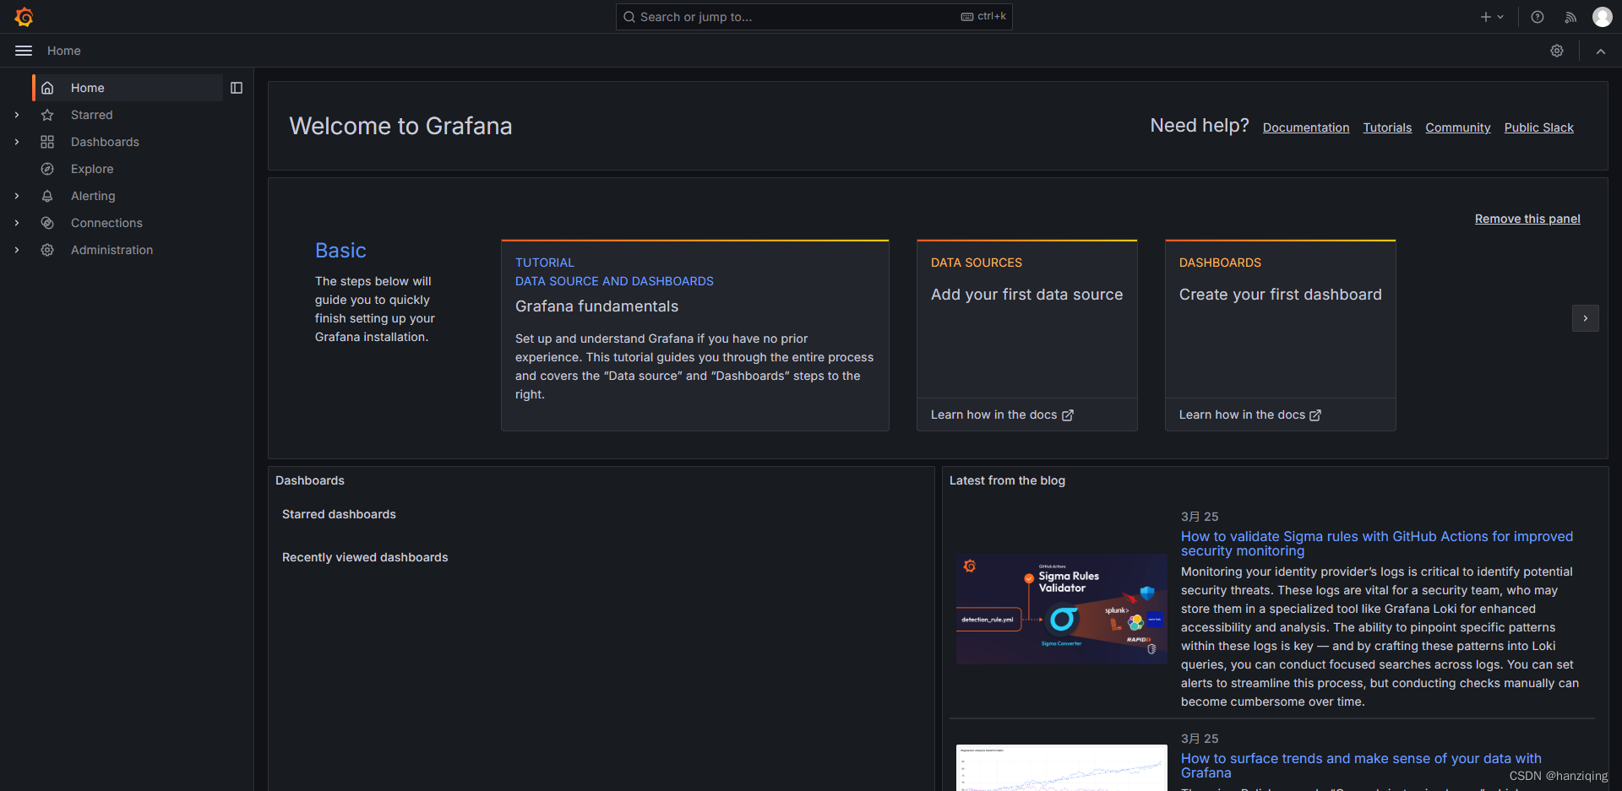Open the news RSS feed icon

tap(1570, 17)
